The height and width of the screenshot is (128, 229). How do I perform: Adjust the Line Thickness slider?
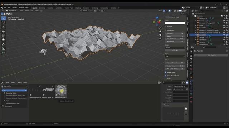pyautogui.click(x=175, y=39)
